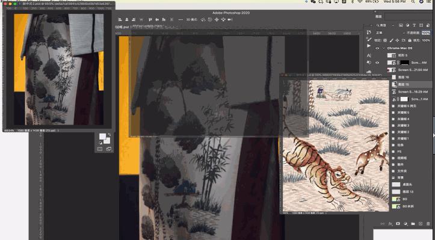Collapse the Chrome Mac OS group chevron
The height and width of the screenshot is (240, 435).
coord(384,48)
